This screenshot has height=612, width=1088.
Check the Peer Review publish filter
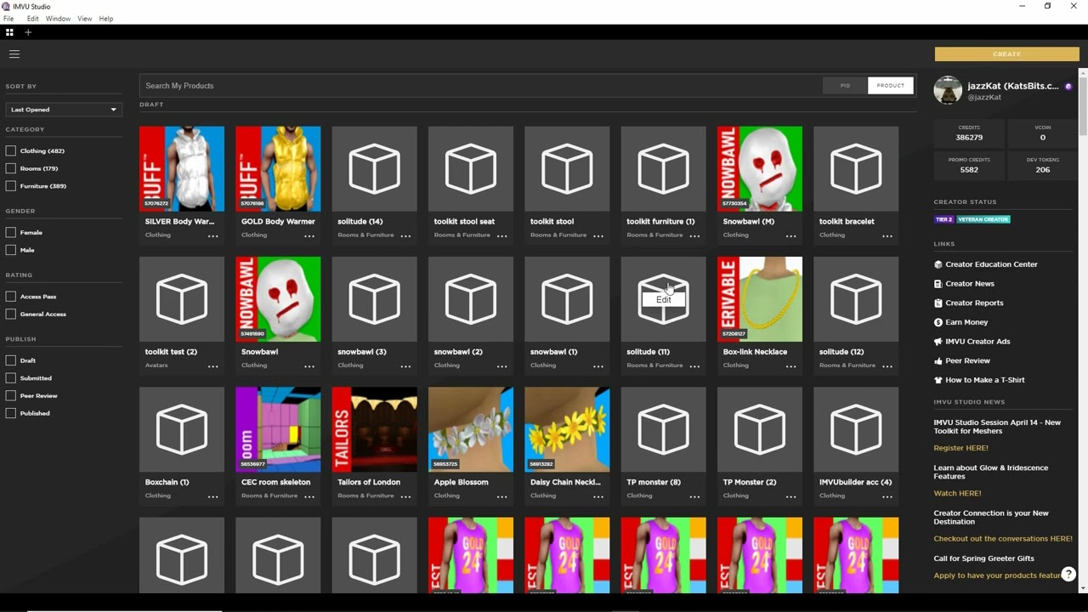(x=11, y=395)
